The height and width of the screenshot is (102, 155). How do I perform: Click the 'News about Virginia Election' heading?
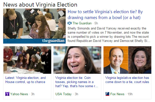[x=40, y=5]
